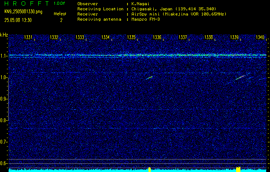
Task: Select the Chigasaki, Japan coordinates text
Action: point(173,9)
